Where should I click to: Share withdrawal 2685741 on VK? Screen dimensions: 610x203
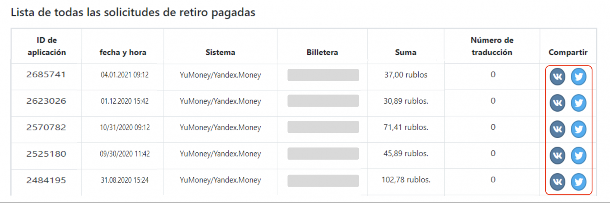pos(557,77)
